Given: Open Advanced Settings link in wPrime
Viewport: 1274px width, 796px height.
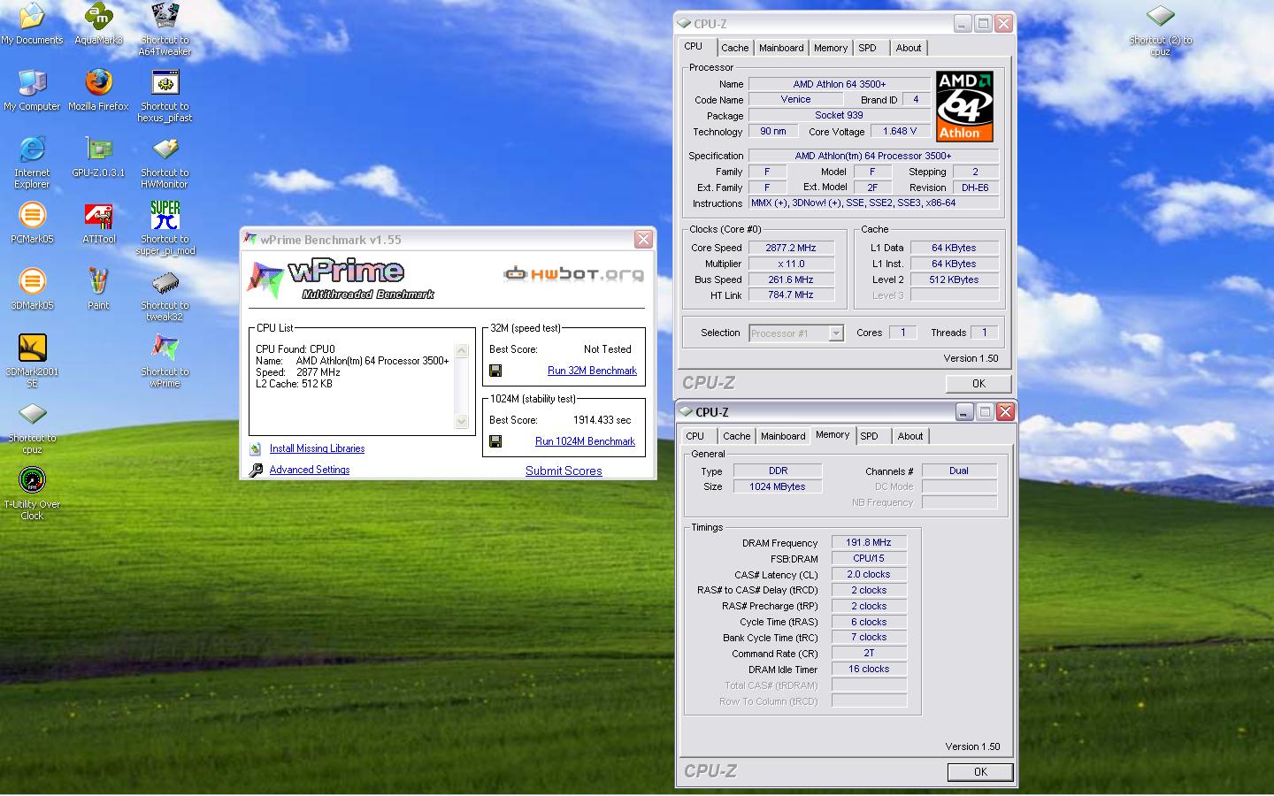Looking at the screenshot, I should point(310,471).
